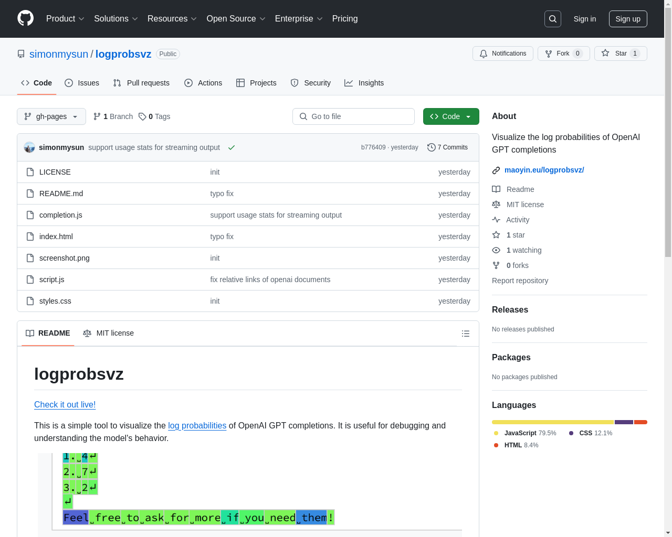672x537 pixels.
Task: Expand the Product menu
Action: 65,19
